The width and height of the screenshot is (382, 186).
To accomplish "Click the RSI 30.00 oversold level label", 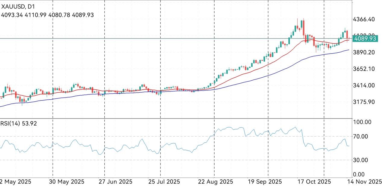I will (361, 160).
